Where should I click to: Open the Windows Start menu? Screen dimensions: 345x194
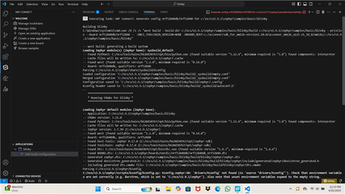(98, 189)
